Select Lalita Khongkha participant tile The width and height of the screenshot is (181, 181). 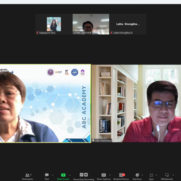pyautogui.click(x=128, y=24)
